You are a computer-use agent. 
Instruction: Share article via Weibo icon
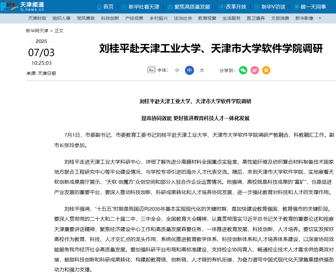[x=255, y=70]
